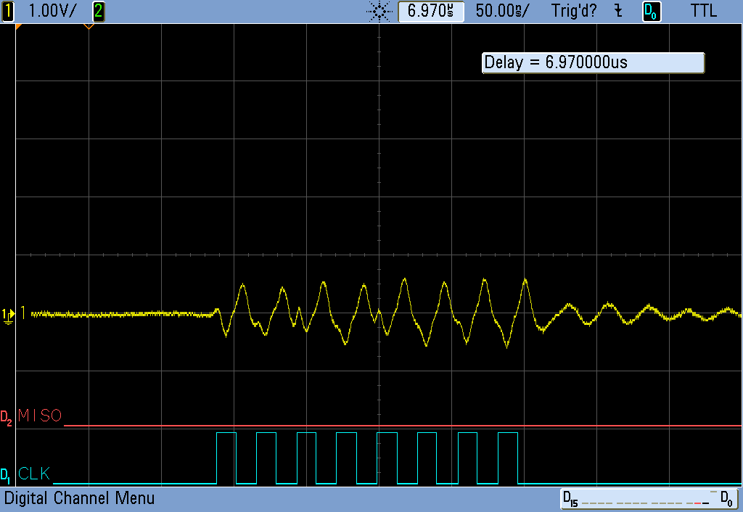Image resolution: width=743 pixels, height=512 pixels.
Task: Select the D1 digital channel label
Action: [6, 475]
